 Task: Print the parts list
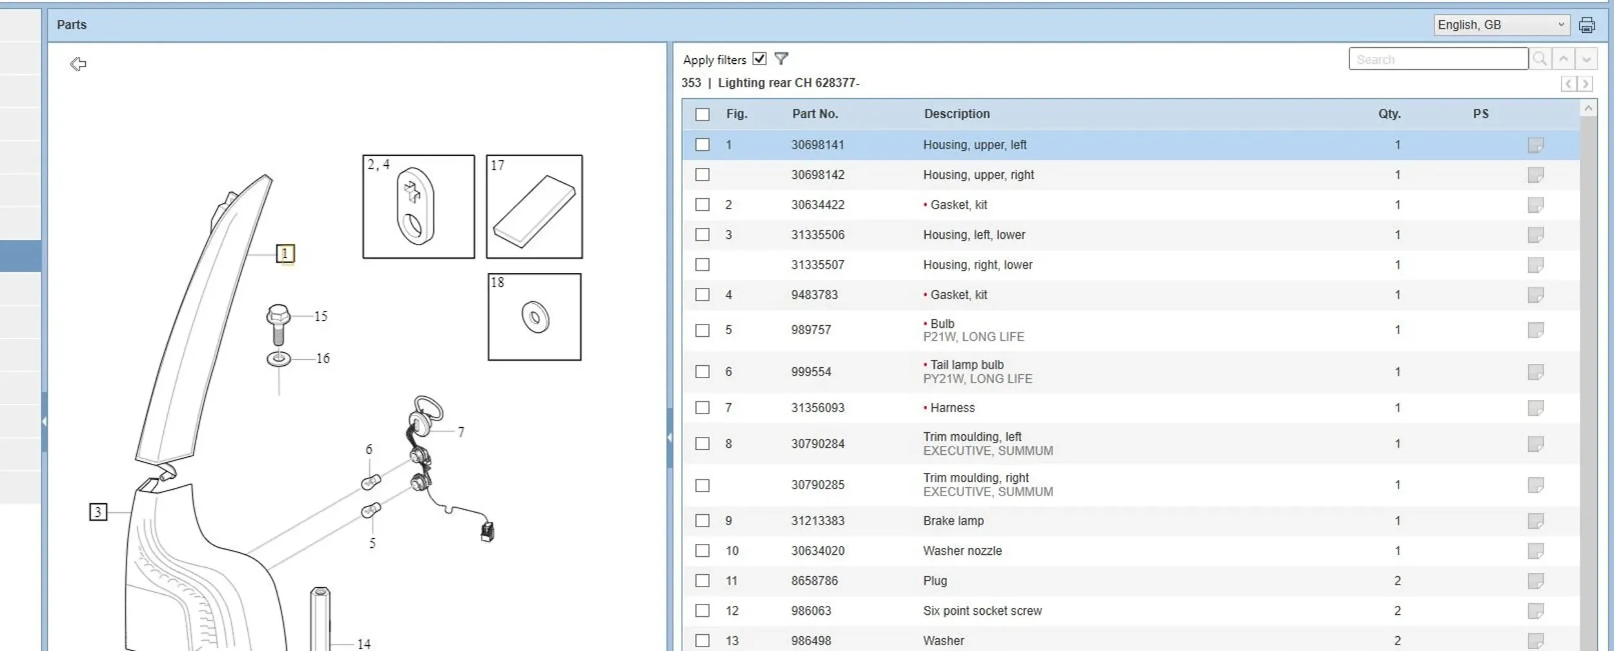(1587, 25)
